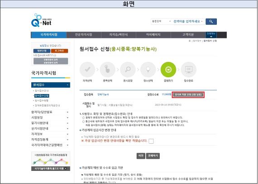The image size is (258, 184).
Task: Click the dark 결제하기 button below the notice
Action: tap(153, 156)
